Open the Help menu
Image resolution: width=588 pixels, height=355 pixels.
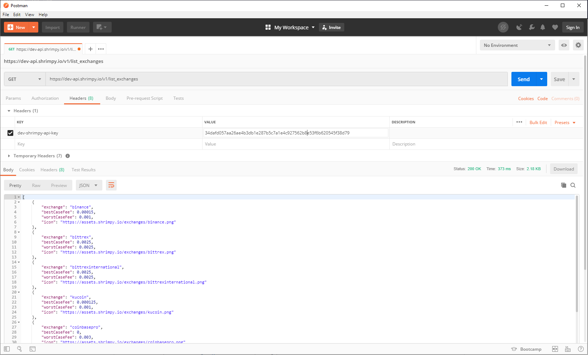click(x=43, y=15)
